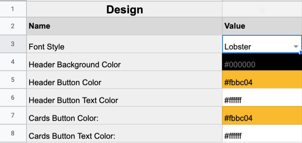
Task: Open the Font Style dropdown arrow
Action: coord(296,47)
